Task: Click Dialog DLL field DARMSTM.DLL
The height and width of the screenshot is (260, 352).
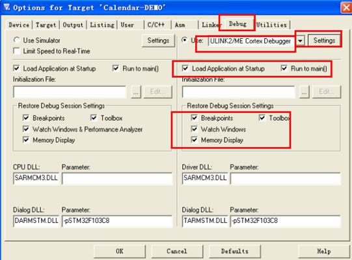Action: tap(36, 221)
